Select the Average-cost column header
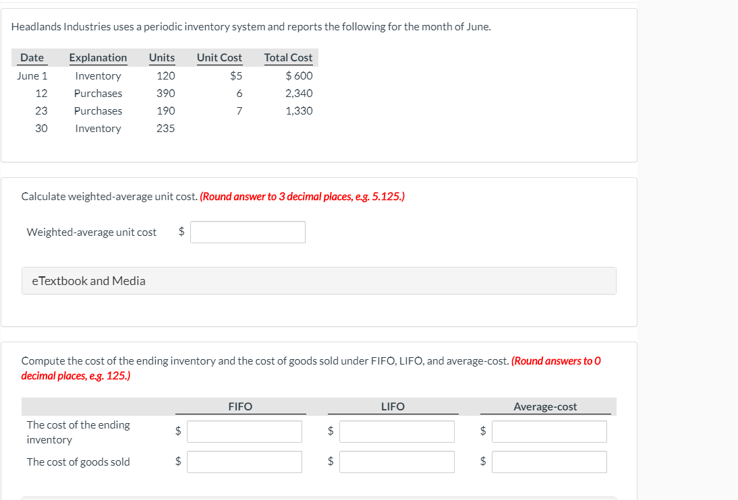 pyautogui.click(x=546, y=406)
